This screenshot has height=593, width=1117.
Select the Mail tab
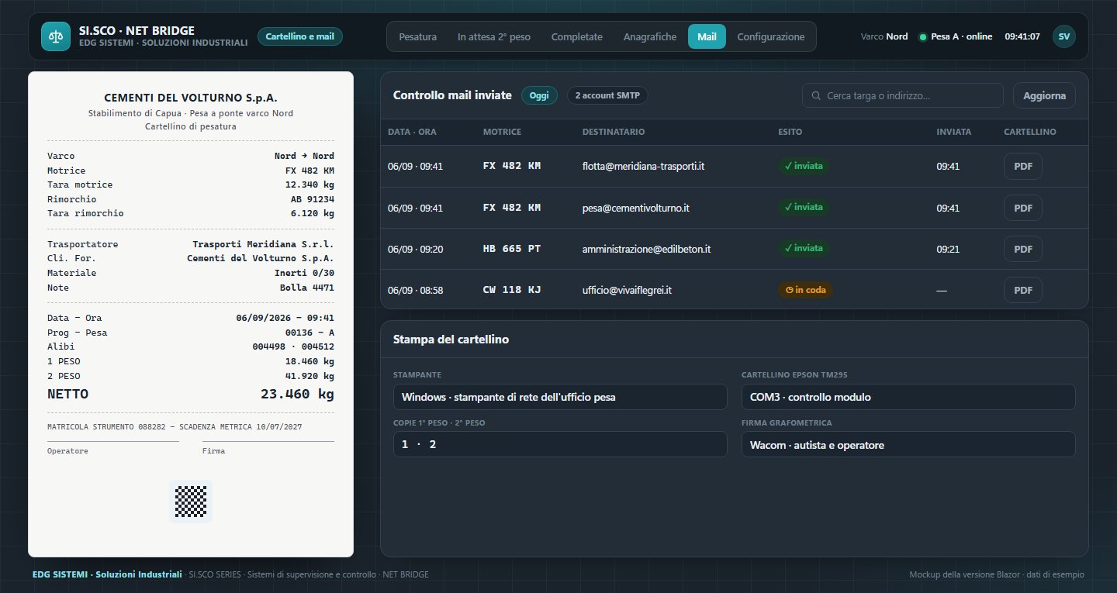tap(707, 36)
